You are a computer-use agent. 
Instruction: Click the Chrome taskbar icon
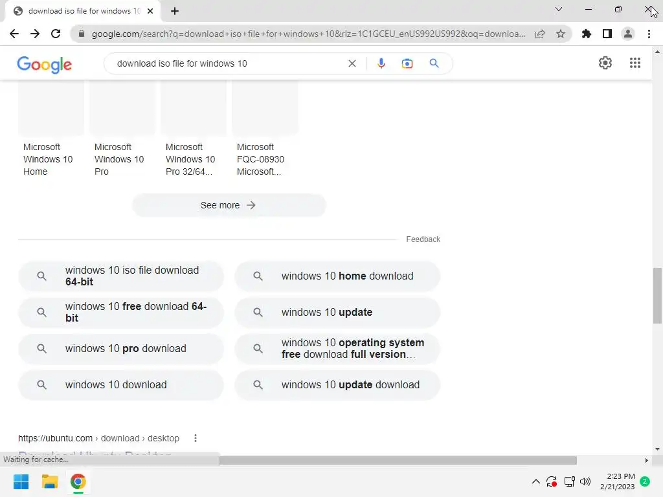(78, 481)
